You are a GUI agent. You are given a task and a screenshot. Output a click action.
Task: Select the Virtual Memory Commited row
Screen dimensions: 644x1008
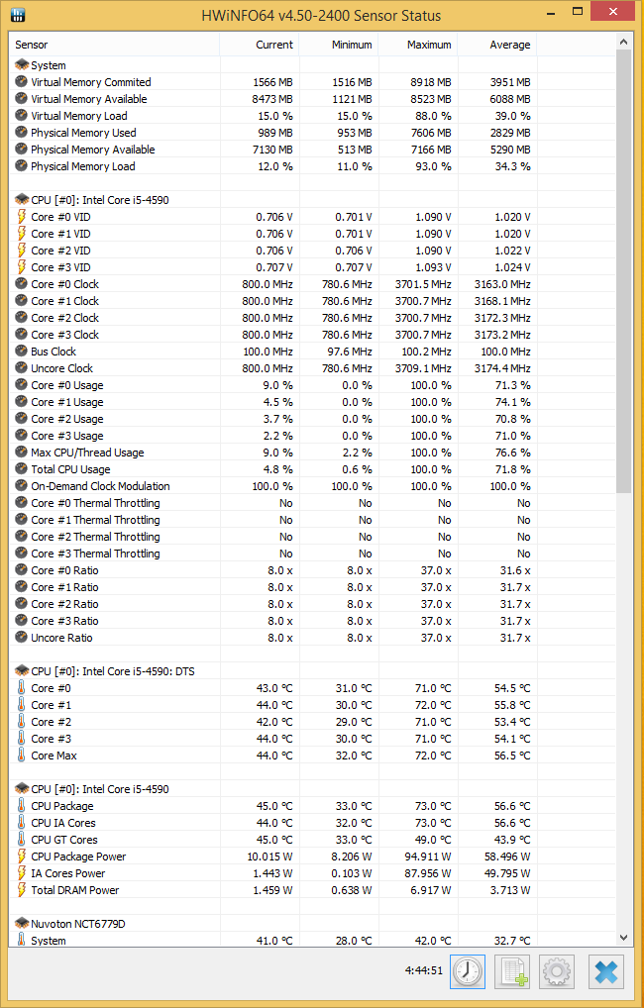click(x=312, y=82)
